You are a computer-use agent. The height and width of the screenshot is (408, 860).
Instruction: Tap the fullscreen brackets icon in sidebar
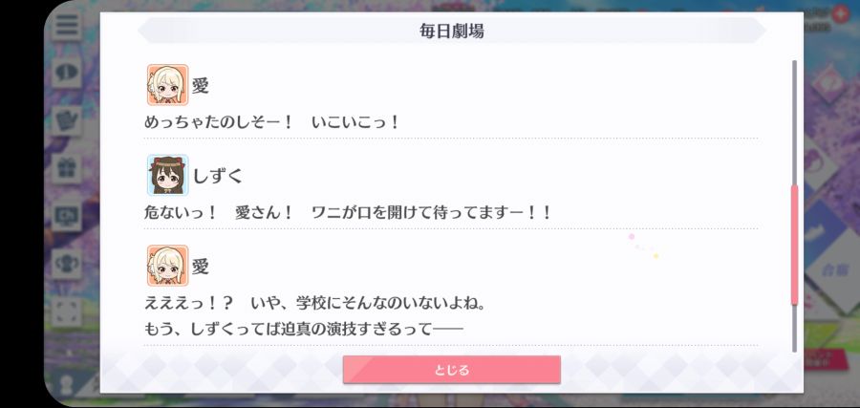click(67, 311)
